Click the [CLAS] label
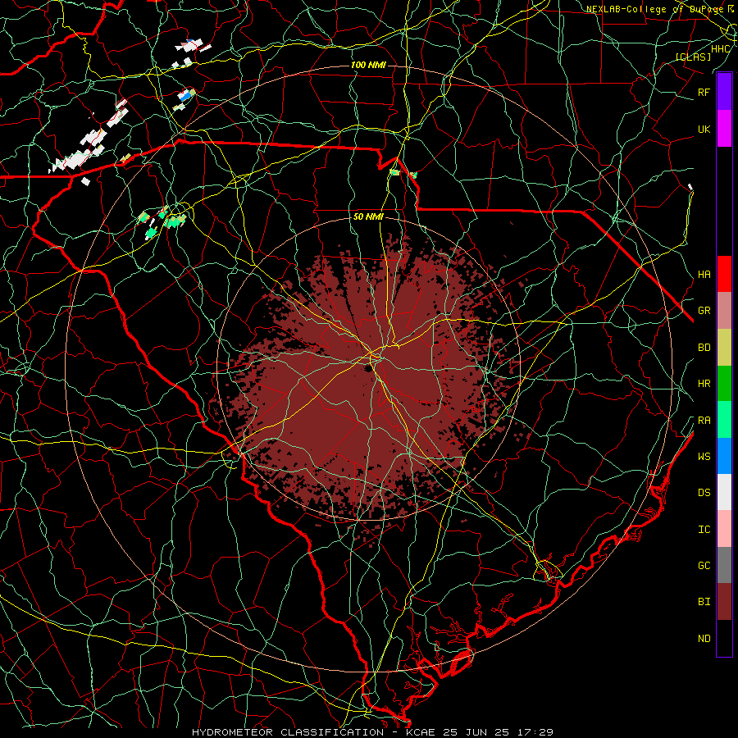This screenshot has height=738, width=738. (693, 57)
